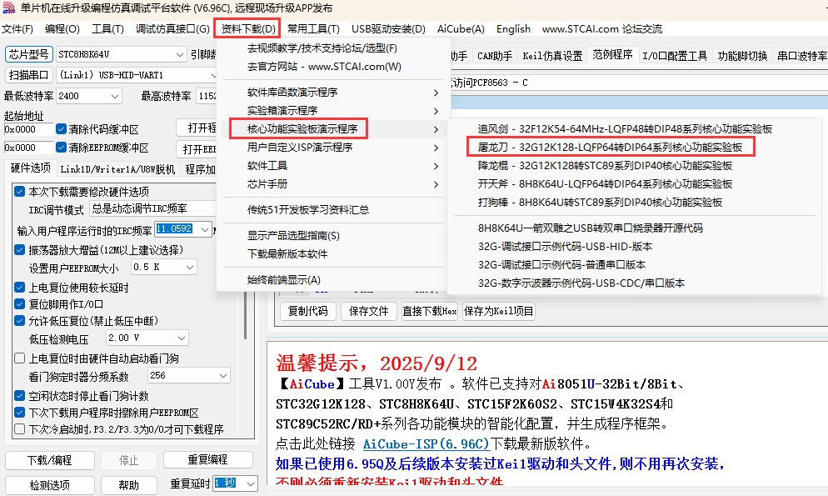Click the 复制代码 button
The height and width of the screenshot is (496, 828).
(x=308, y=311)
